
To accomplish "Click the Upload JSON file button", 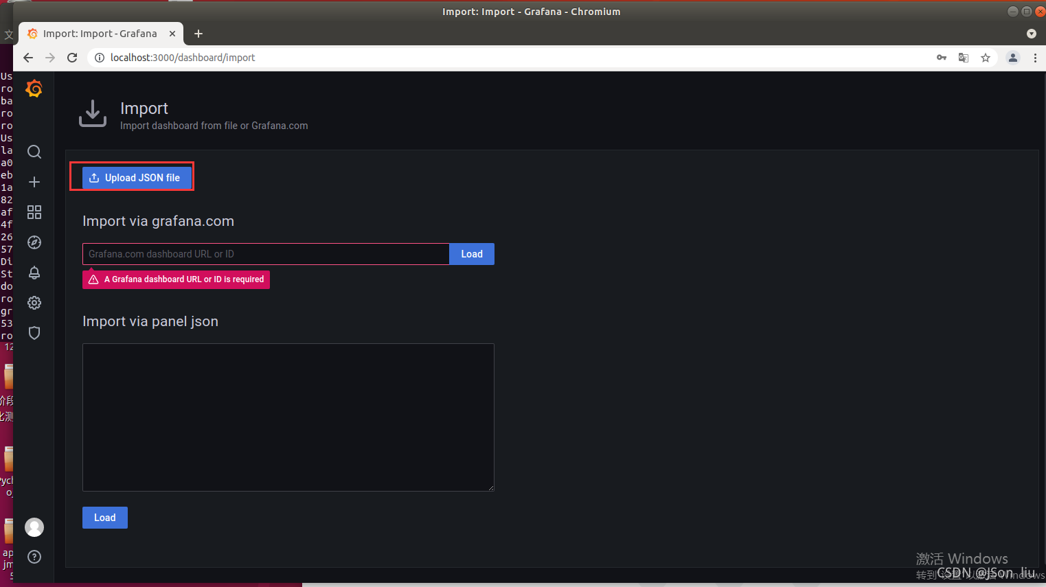I will coord(137,178).
